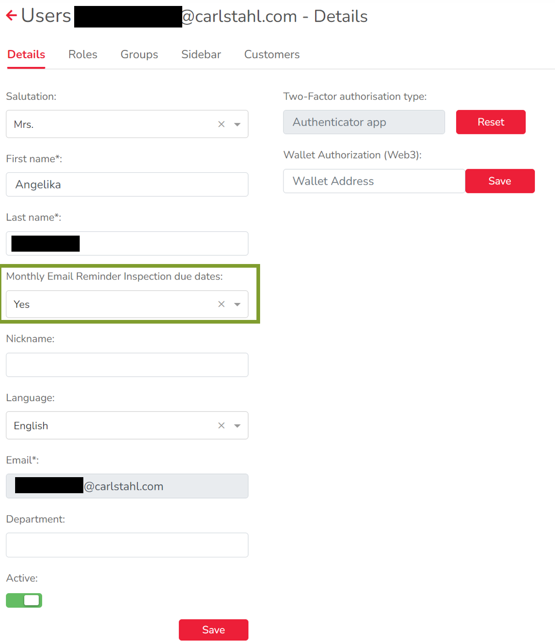
Task: Open the Monthly Email Reminder dropdown
Action: pos(237,304)
